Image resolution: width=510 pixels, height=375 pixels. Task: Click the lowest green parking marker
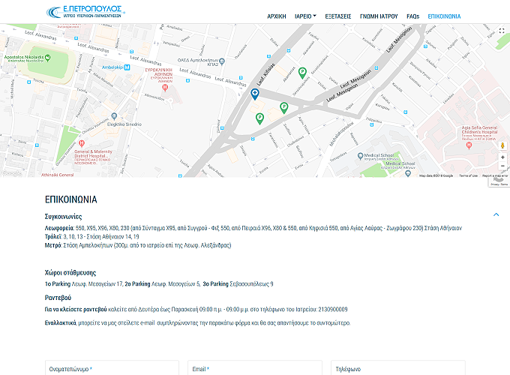[259, 118]
